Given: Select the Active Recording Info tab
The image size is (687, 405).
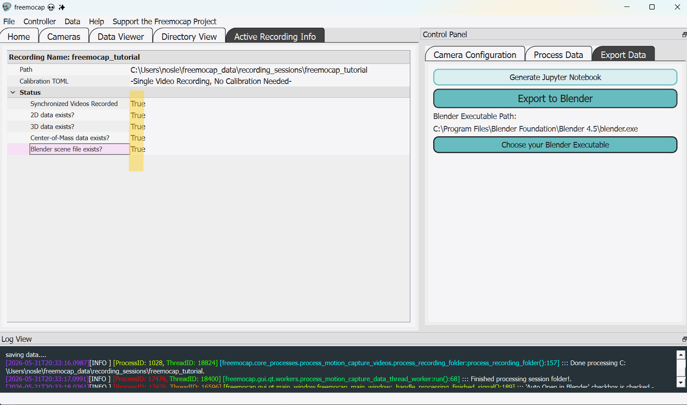Looking at the screenshot, I should [x=275, y=37].
